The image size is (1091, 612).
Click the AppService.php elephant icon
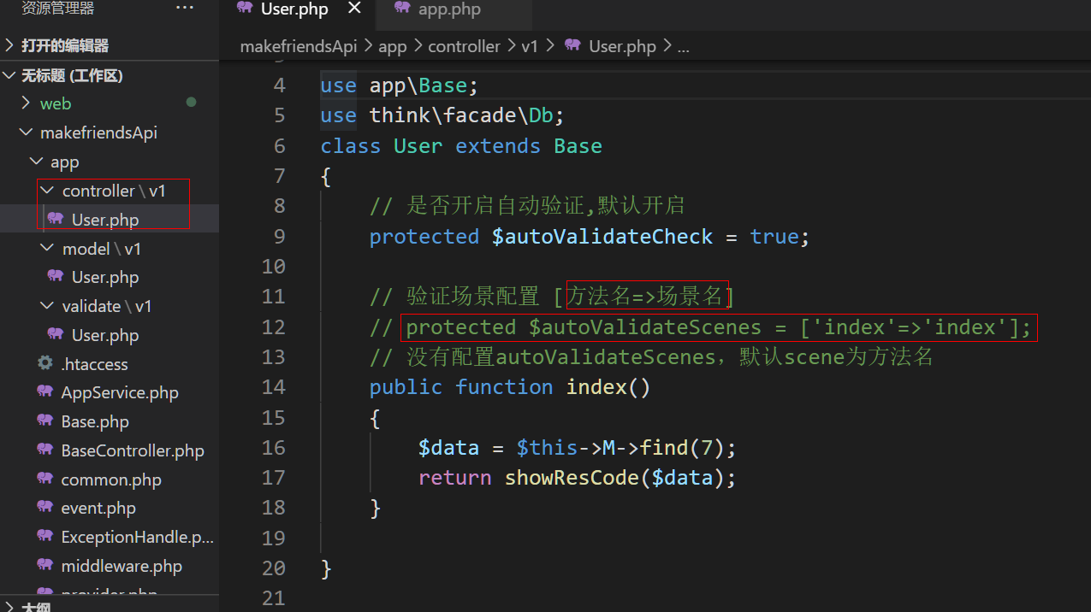pyautogui.click(x=45, y=392)
